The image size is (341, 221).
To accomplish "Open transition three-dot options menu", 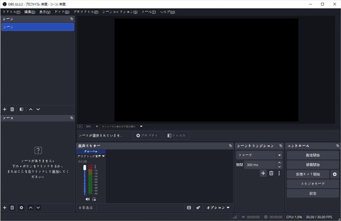I will (x=279, y=173).
